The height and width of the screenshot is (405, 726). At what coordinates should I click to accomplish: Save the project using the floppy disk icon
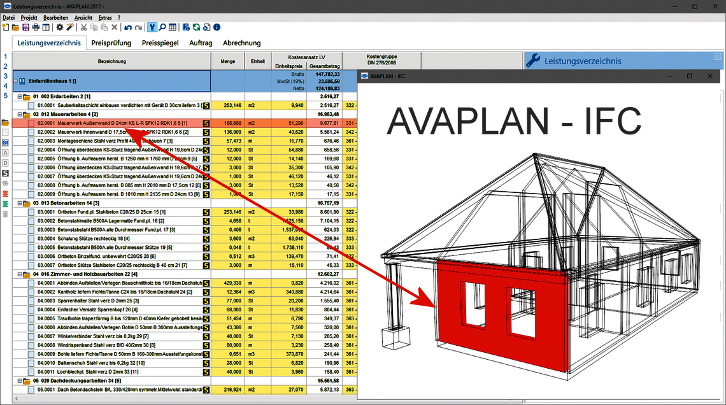point(25,27)
